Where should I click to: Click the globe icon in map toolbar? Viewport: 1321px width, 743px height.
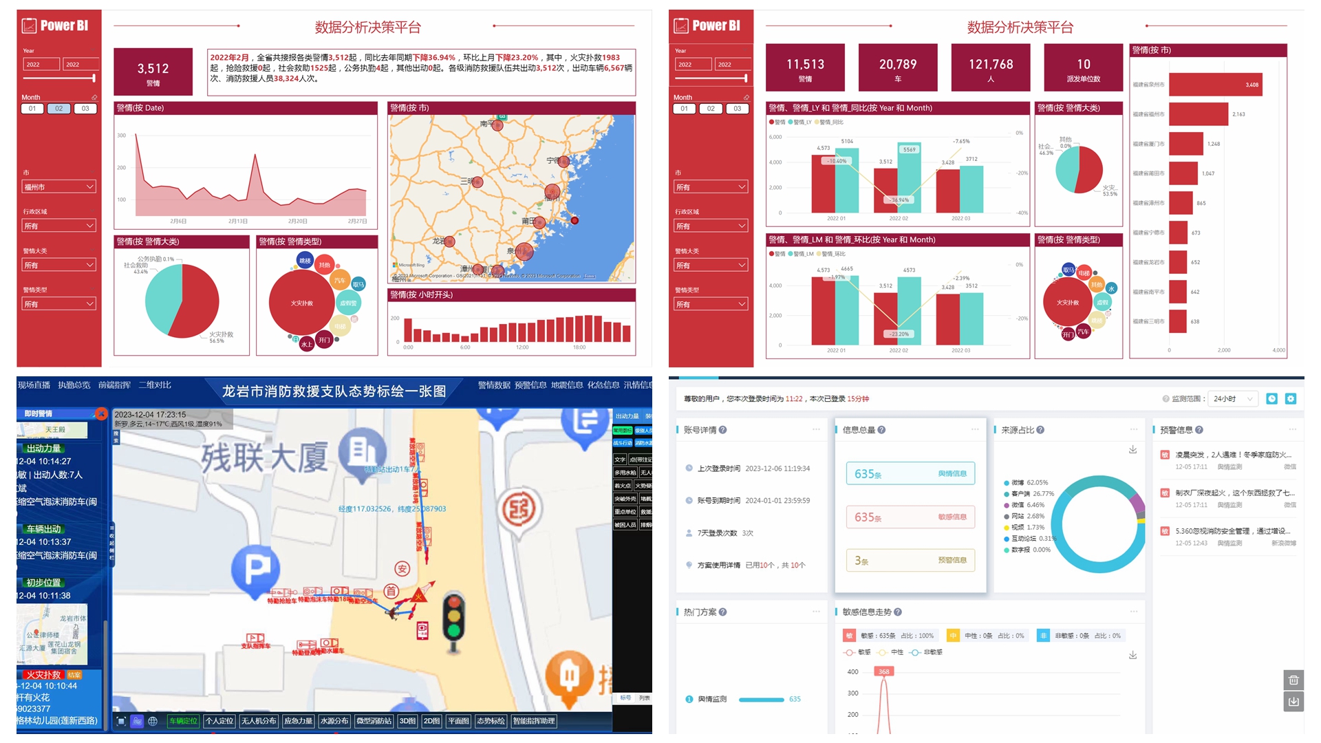coord(153,721)
